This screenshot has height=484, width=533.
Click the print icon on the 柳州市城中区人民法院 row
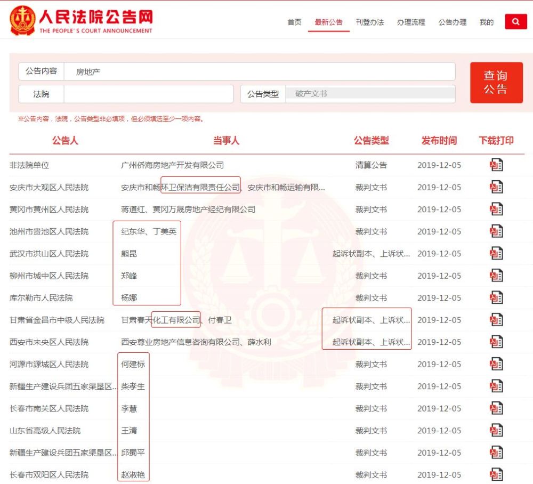[x=496, y=276]
